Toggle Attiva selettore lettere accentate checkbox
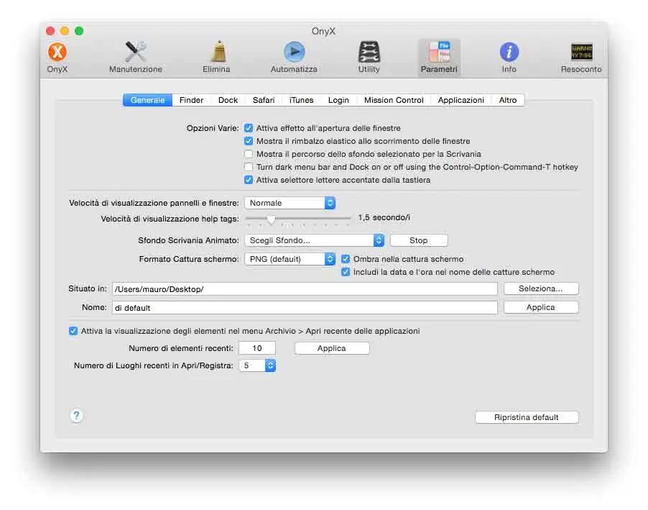 [249, 180]
